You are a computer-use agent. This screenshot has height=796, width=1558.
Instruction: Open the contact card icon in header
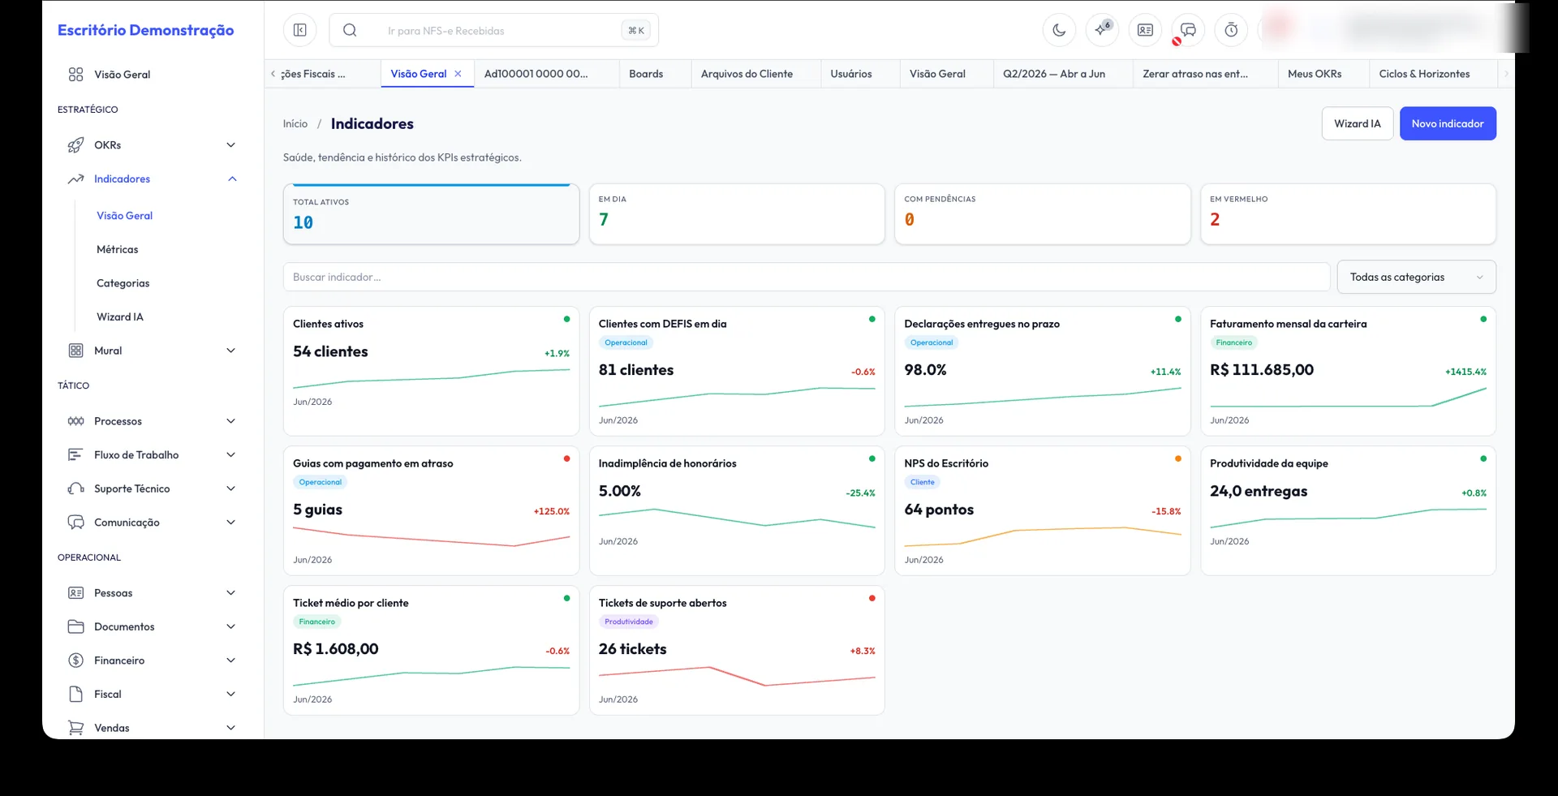pos(1145,30)
